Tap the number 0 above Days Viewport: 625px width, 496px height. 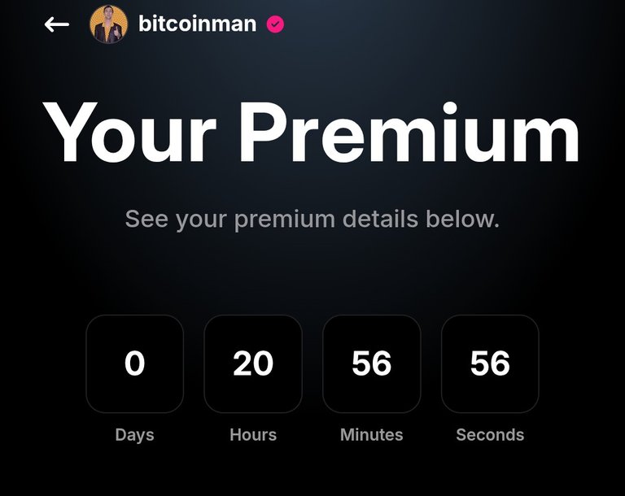tap(135, 363)
